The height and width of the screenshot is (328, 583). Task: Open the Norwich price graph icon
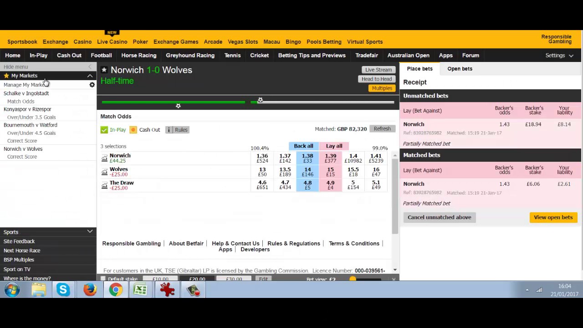[x=104, y=158]
